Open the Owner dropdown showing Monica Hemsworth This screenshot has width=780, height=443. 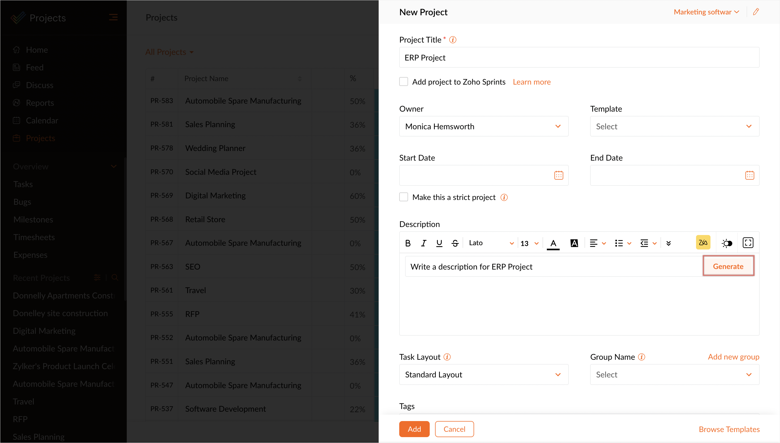pos(483,126)
